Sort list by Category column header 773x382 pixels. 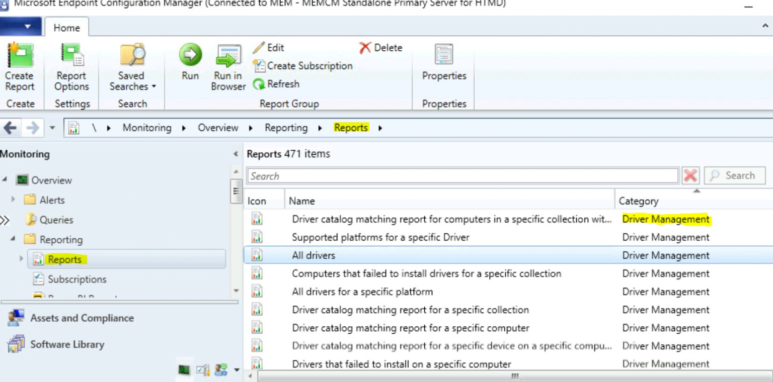(638, 201)
